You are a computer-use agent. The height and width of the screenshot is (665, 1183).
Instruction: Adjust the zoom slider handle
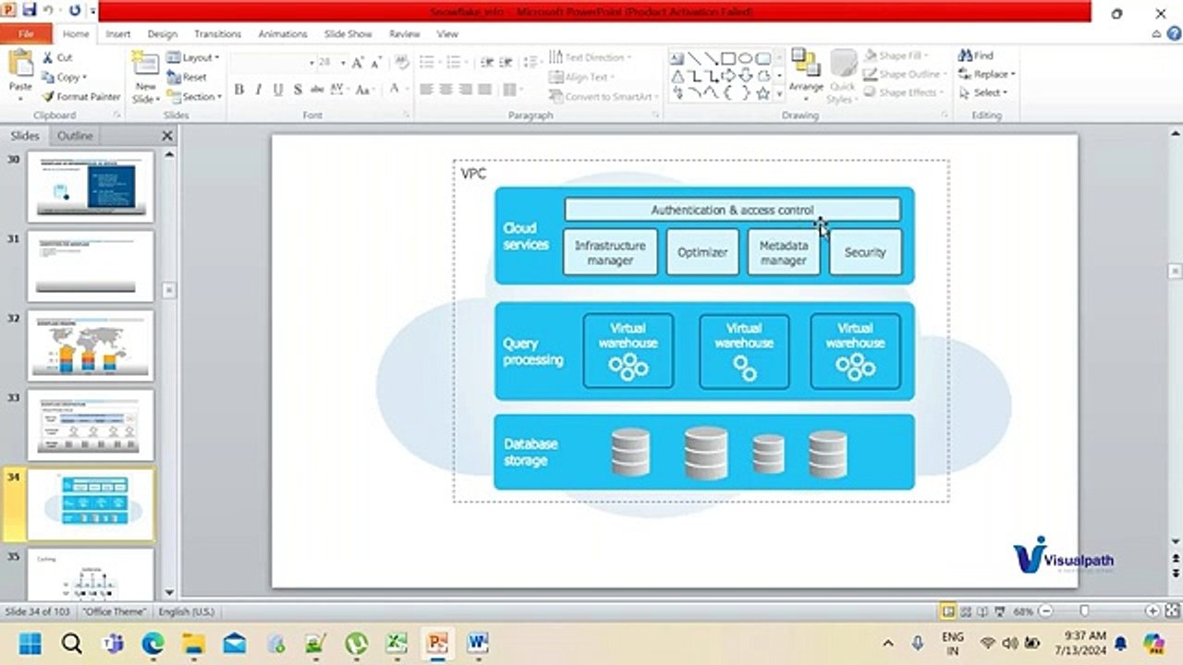1084,611
